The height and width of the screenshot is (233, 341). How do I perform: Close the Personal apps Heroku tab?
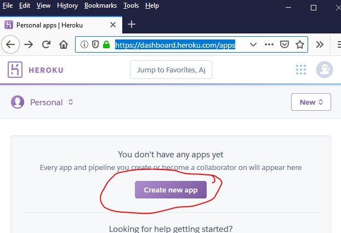coord(112,25)
